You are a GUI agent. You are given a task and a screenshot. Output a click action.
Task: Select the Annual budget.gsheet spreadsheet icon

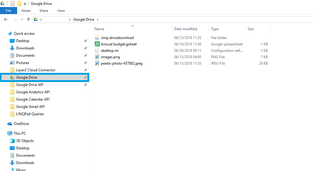(97, 44)
